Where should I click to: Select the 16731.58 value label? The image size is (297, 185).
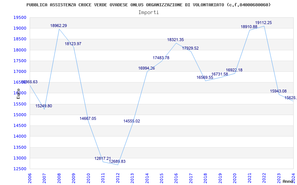pyautogui.click(x=219, y=74)
